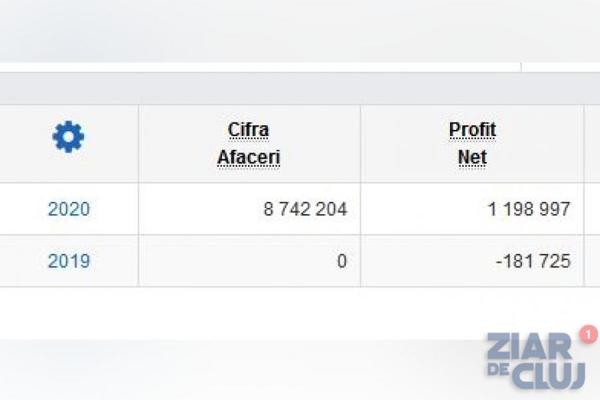The height and width of the screenshot is (400, 600).
Task: Click the cut-off header cell right of Profit Net
Action: [x=592, y=144]
